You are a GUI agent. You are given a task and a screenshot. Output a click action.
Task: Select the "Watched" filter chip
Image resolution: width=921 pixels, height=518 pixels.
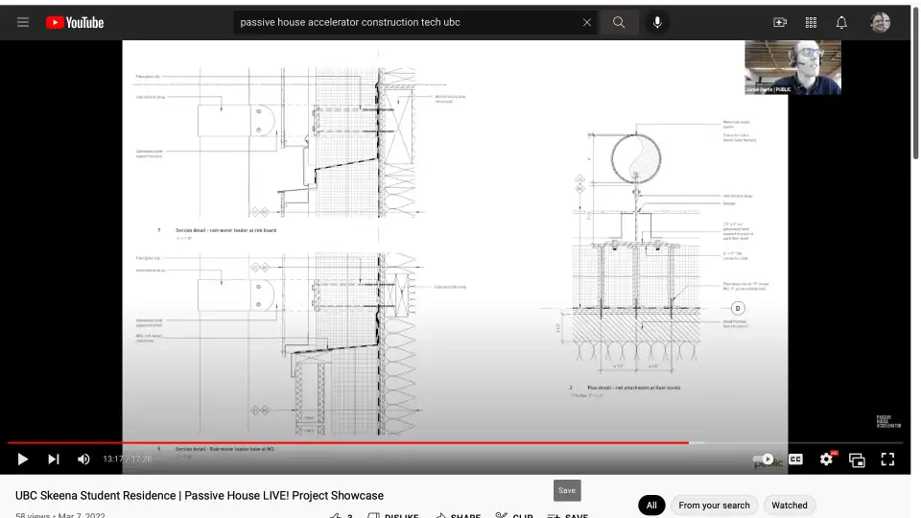pos(790,505)
